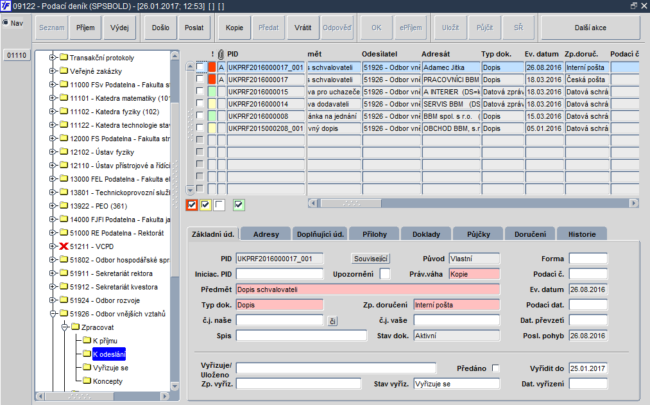This screenshot has height=405, width=650.
Task: Click the small čj button beside č.j. naše
Action: [332, 320]
